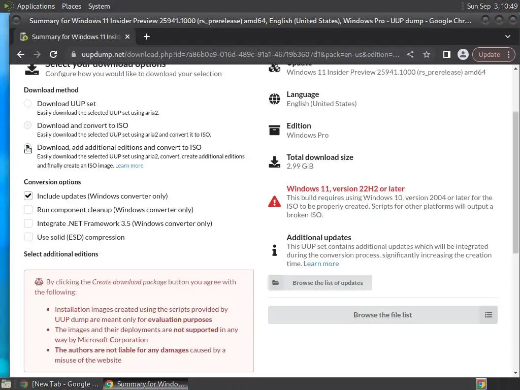Click the clock showing Sun Sep 3, 10:49

[x=492, y=6]
